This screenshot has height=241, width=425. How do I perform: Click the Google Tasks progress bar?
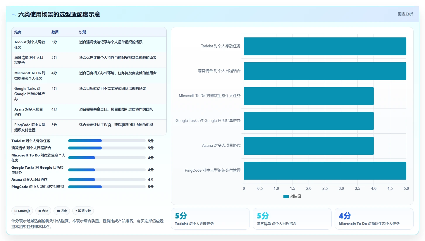pos(107,170)
